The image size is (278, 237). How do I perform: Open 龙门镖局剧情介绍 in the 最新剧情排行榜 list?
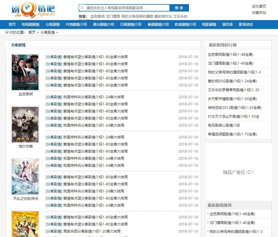pyautogui.click(x=230, y=63)
